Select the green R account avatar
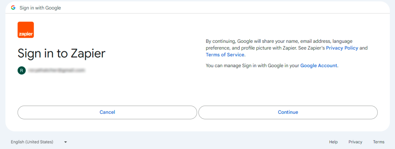395x149 pixels. click(22, 70)
